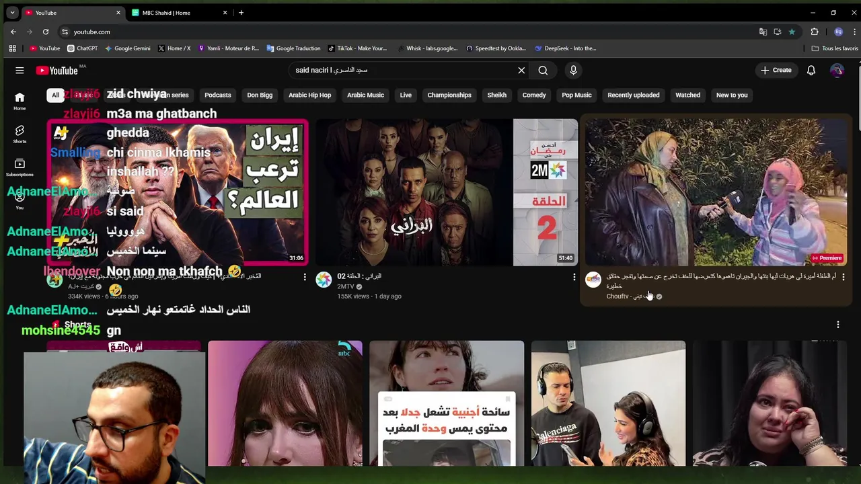861x484 pixels.
Task: Open more options for ChoufTV video
Action: tap(843, 276)
